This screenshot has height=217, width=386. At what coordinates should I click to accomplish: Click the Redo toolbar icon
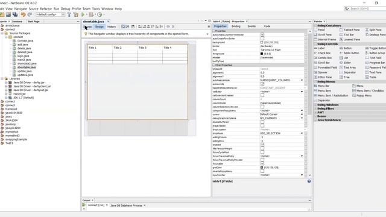pos(30,14)
